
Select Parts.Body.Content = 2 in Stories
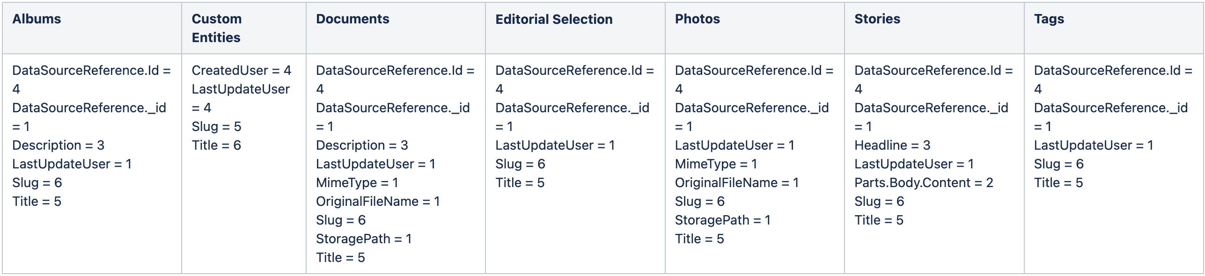[924, 182]
